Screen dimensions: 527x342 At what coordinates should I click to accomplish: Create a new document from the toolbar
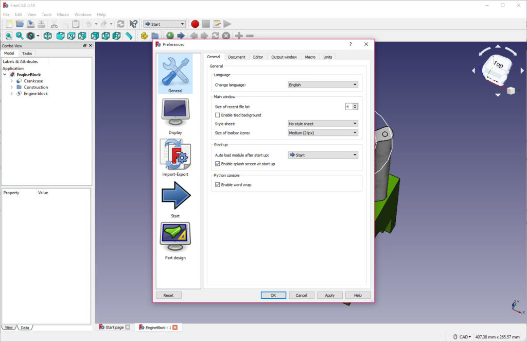(x=9, y=24)
